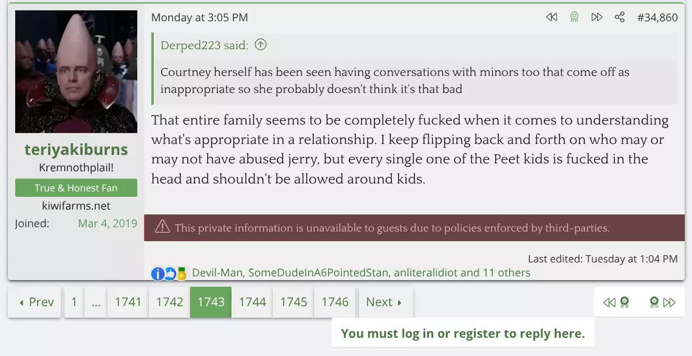Open the teriyakiburns profile link
The width and height of the screenshot is (692, 356).
pyautogui.click(x=76, y=149)
